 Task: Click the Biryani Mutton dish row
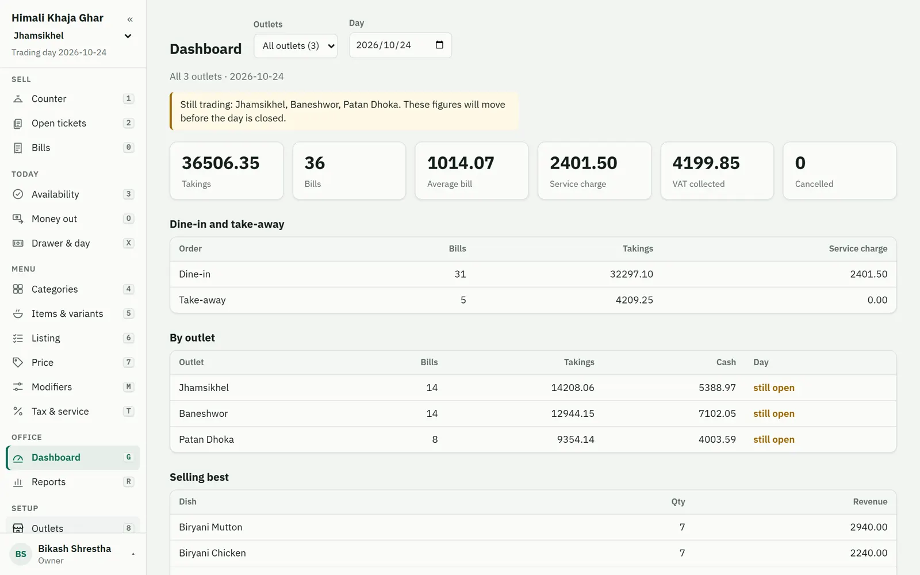(533, 527)
